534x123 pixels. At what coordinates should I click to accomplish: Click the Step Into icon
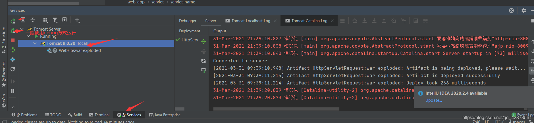coord(365,21)
